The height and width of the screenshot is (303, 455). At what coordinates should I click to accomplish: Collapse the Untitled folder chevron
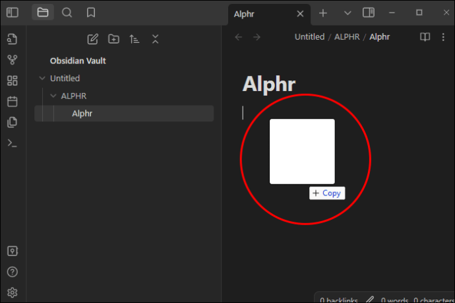click(42, 78)
